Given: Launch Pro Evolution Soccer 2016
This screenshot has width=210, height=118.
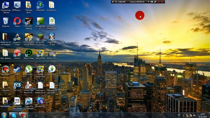Looking at the screenshot, I should [x=29, y=37].
